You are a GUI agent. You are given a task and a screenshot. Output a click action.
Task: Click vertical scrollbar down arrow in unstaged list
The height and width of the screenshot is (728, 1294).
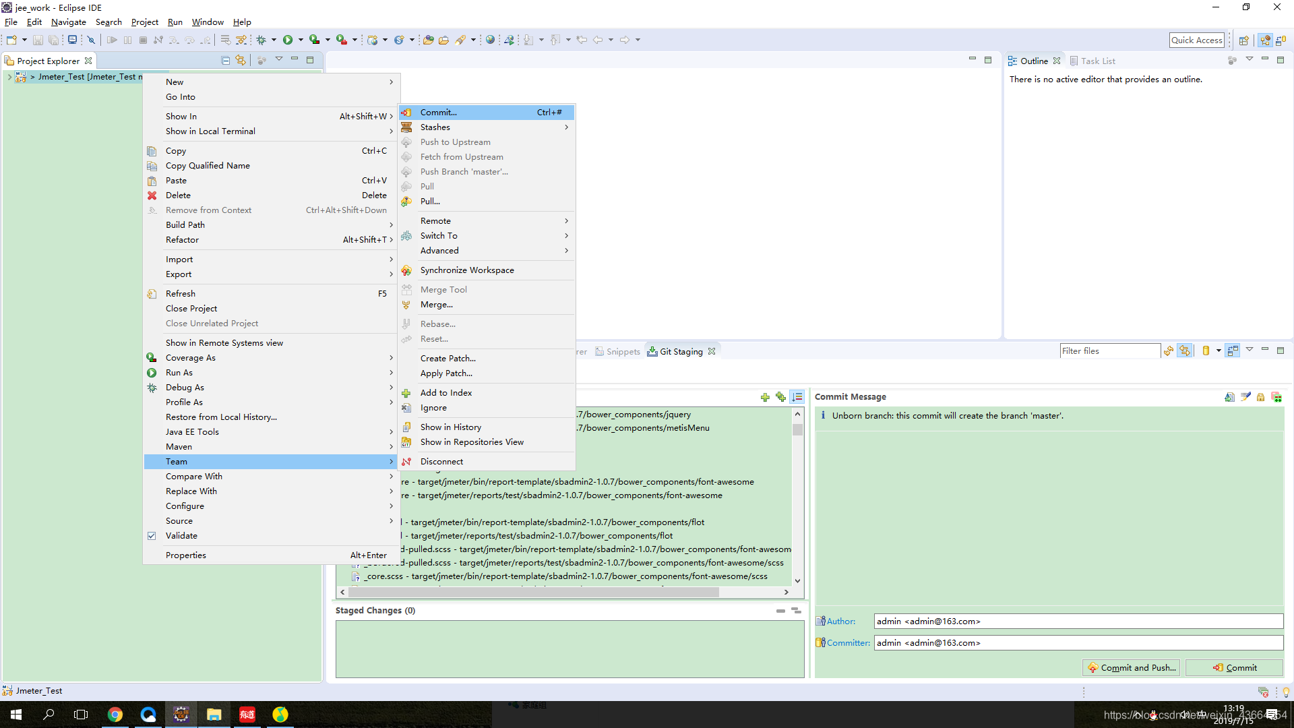pyautogui.click(x=797, y=580)
